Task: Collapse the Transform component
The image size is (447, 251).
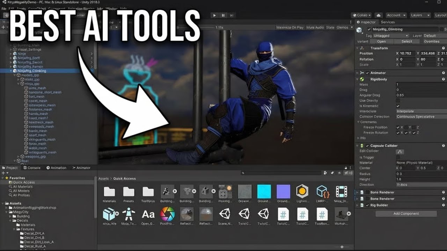Action: tap(357, 48)
